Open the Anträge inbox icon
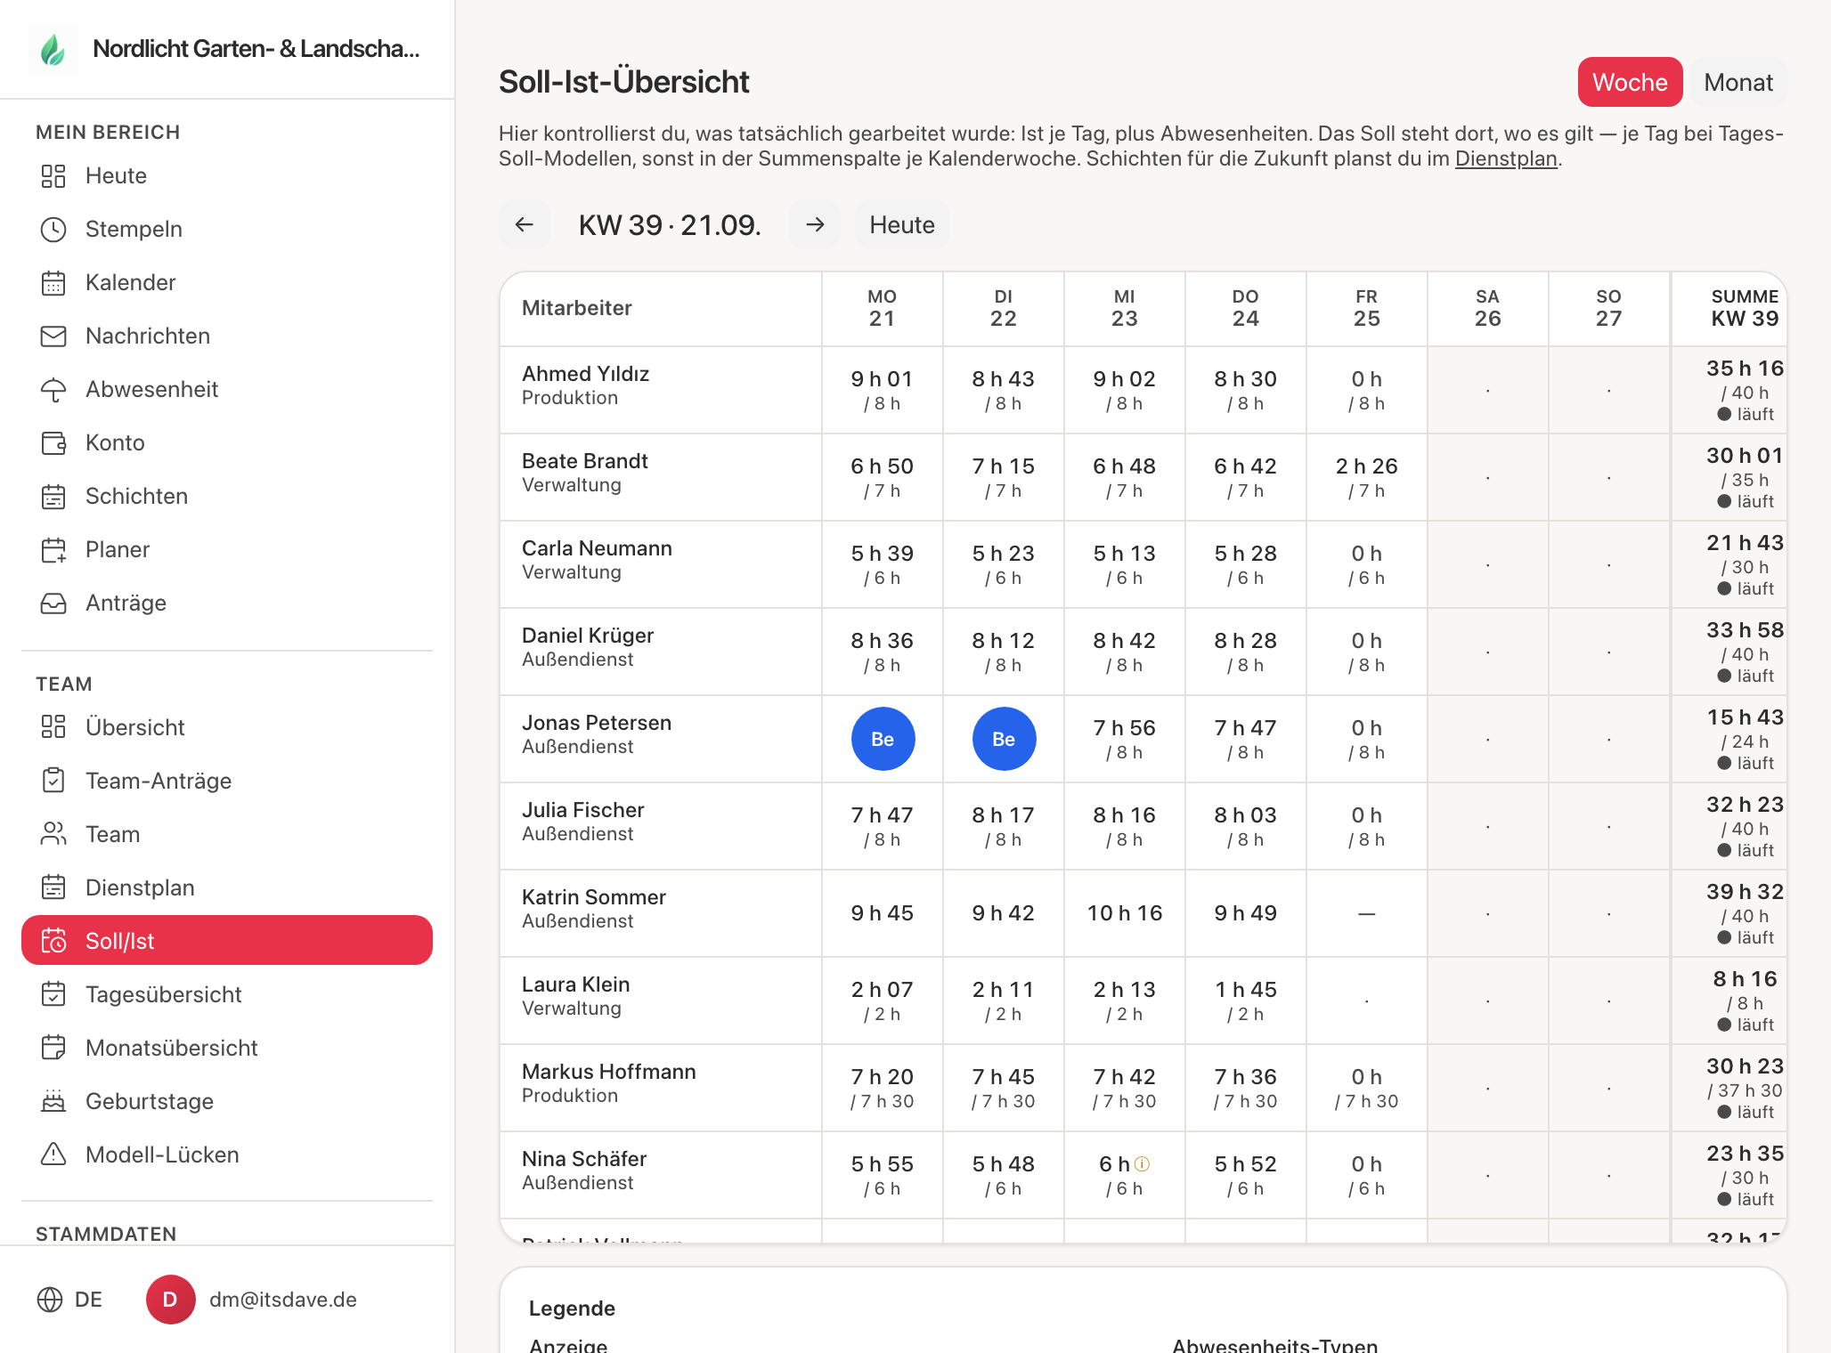The width and height of the screenshot is (1831, 1353). (x=53, y=603)
